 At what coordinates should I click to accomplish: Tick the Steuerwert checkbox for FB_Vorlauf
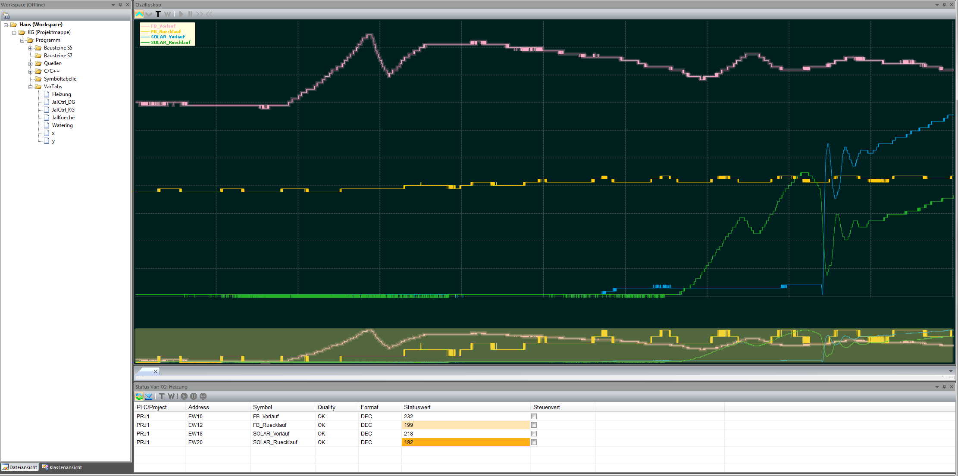coord(534,417)
